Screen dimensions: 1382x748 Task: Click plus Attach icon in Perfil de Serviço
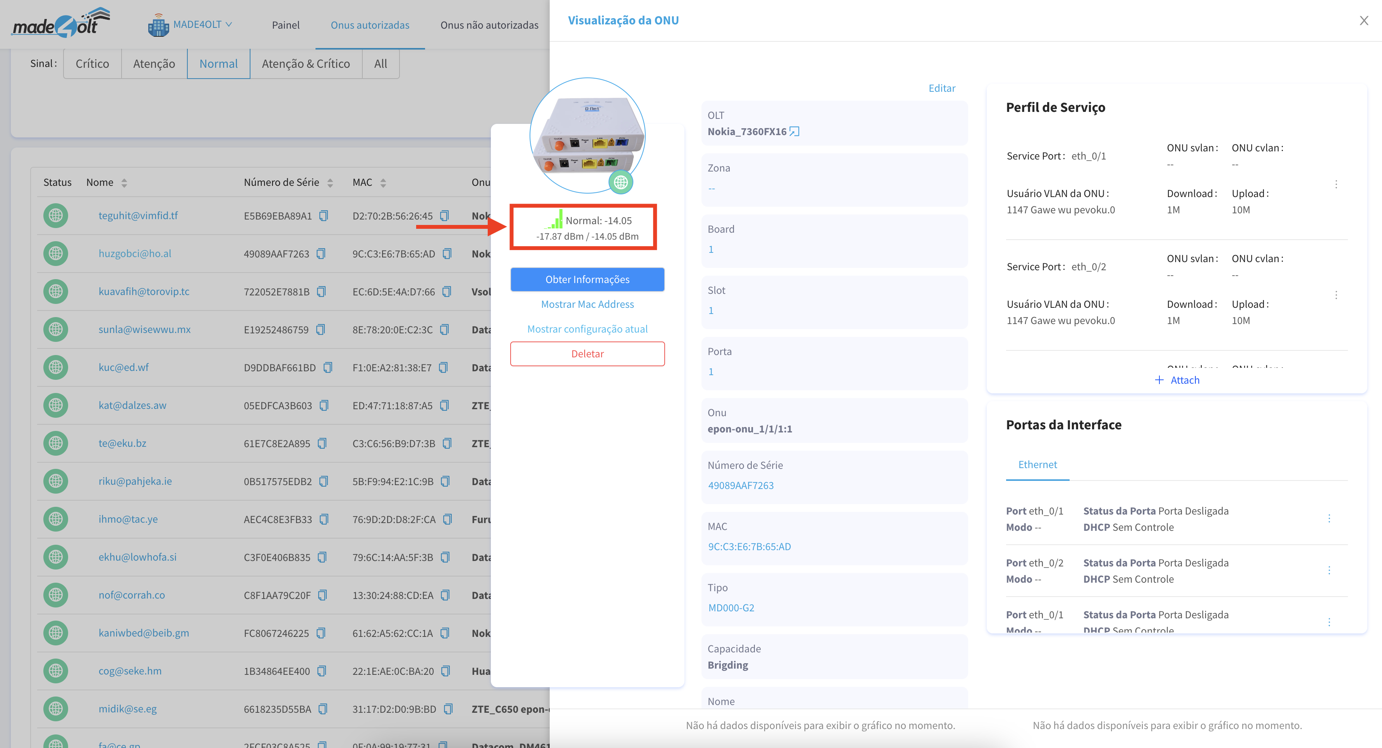(1159, 380)
